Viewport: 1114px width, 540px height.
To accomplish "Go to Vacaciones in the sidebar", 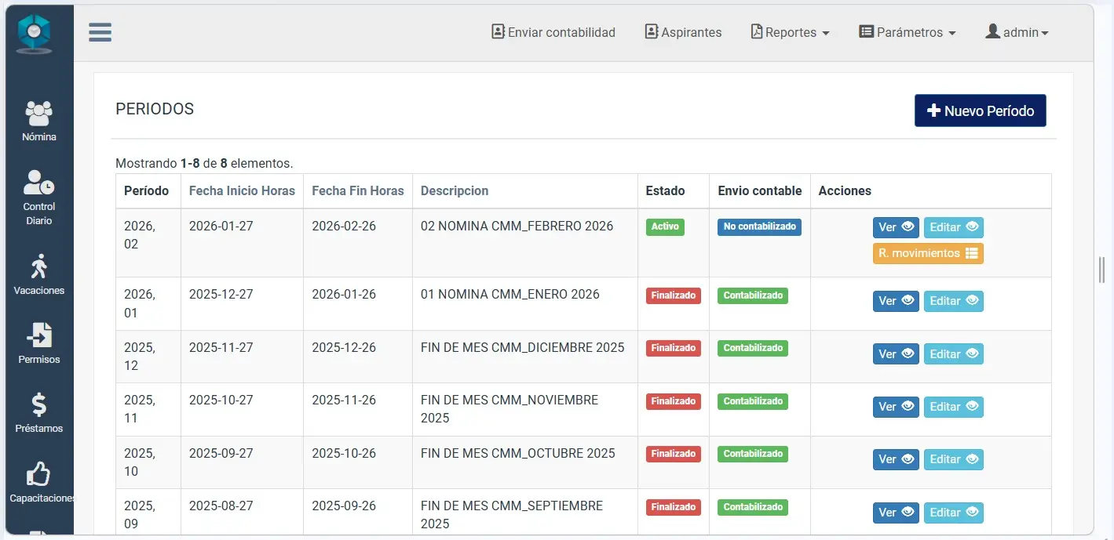I will point(38,274).
